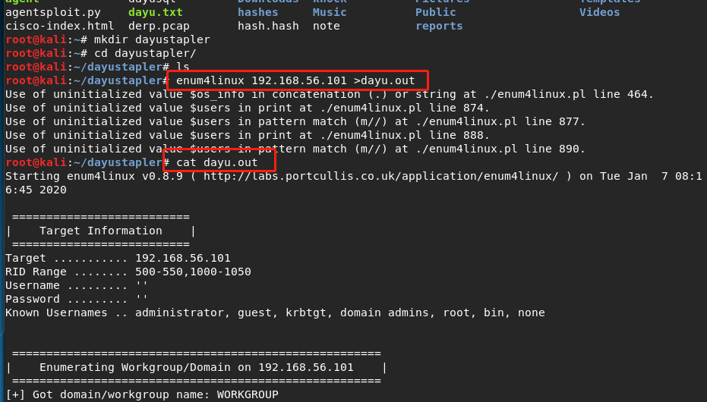This screenshot has width=707, height=402.
Task: Click the Starting enum4linux v0.8.9 text
Action: [94, 176]
